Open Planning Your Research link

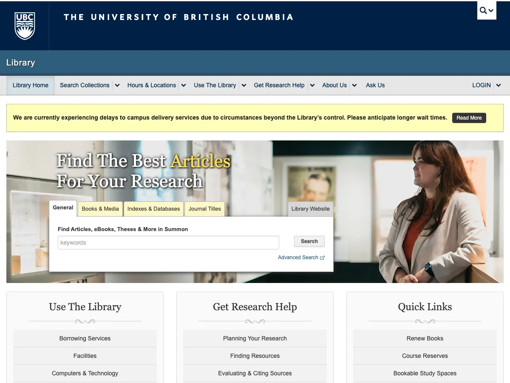click(255, 338)
